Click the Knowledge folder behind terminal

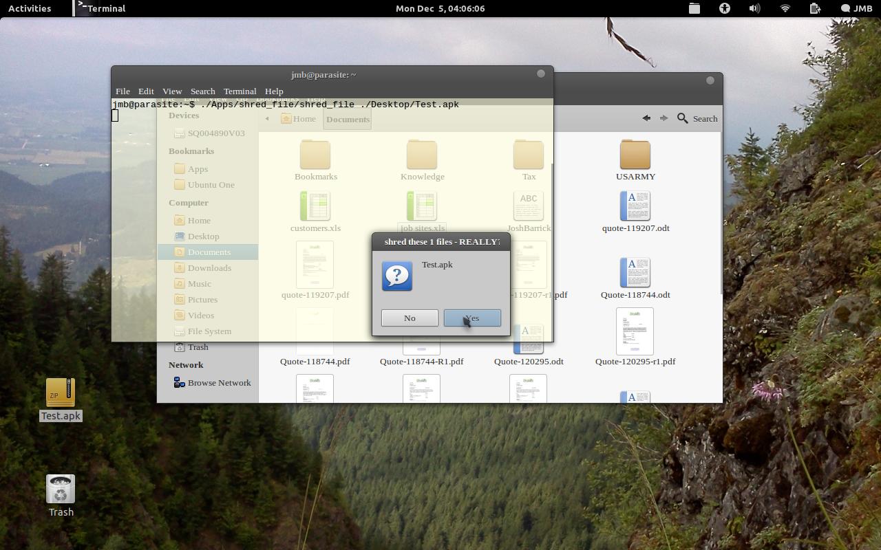click(x=422, y=160)
